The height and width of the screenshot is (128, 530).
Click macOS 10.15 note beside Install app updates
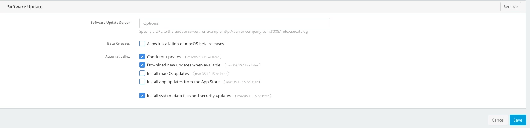[x=242, y=82]
